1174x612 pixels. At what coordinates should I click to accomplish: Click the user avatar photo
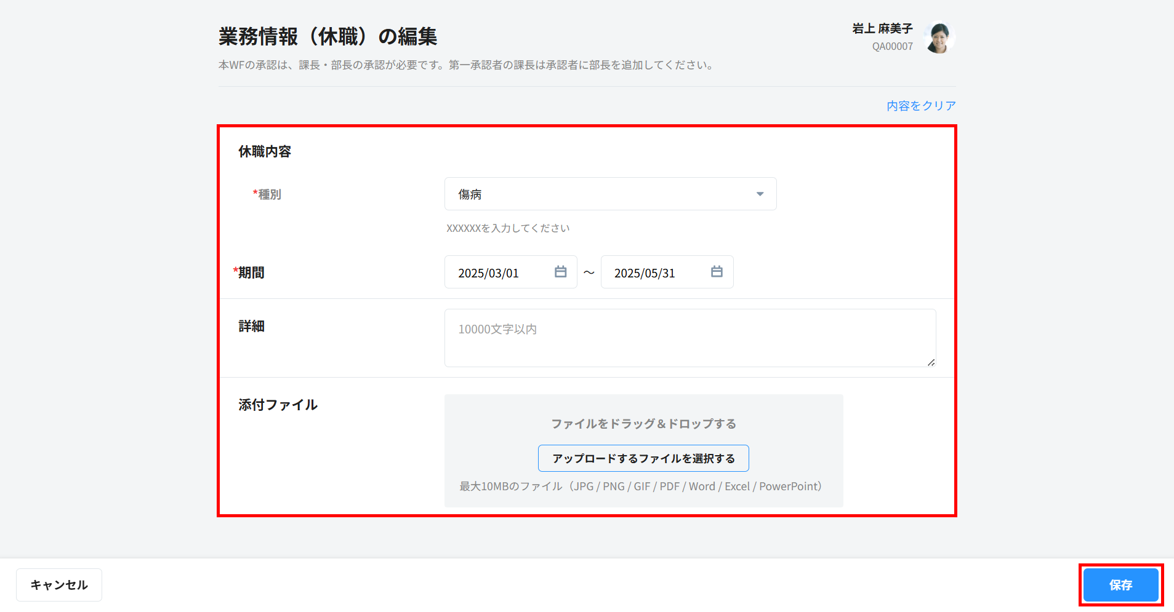pos(939,38)
